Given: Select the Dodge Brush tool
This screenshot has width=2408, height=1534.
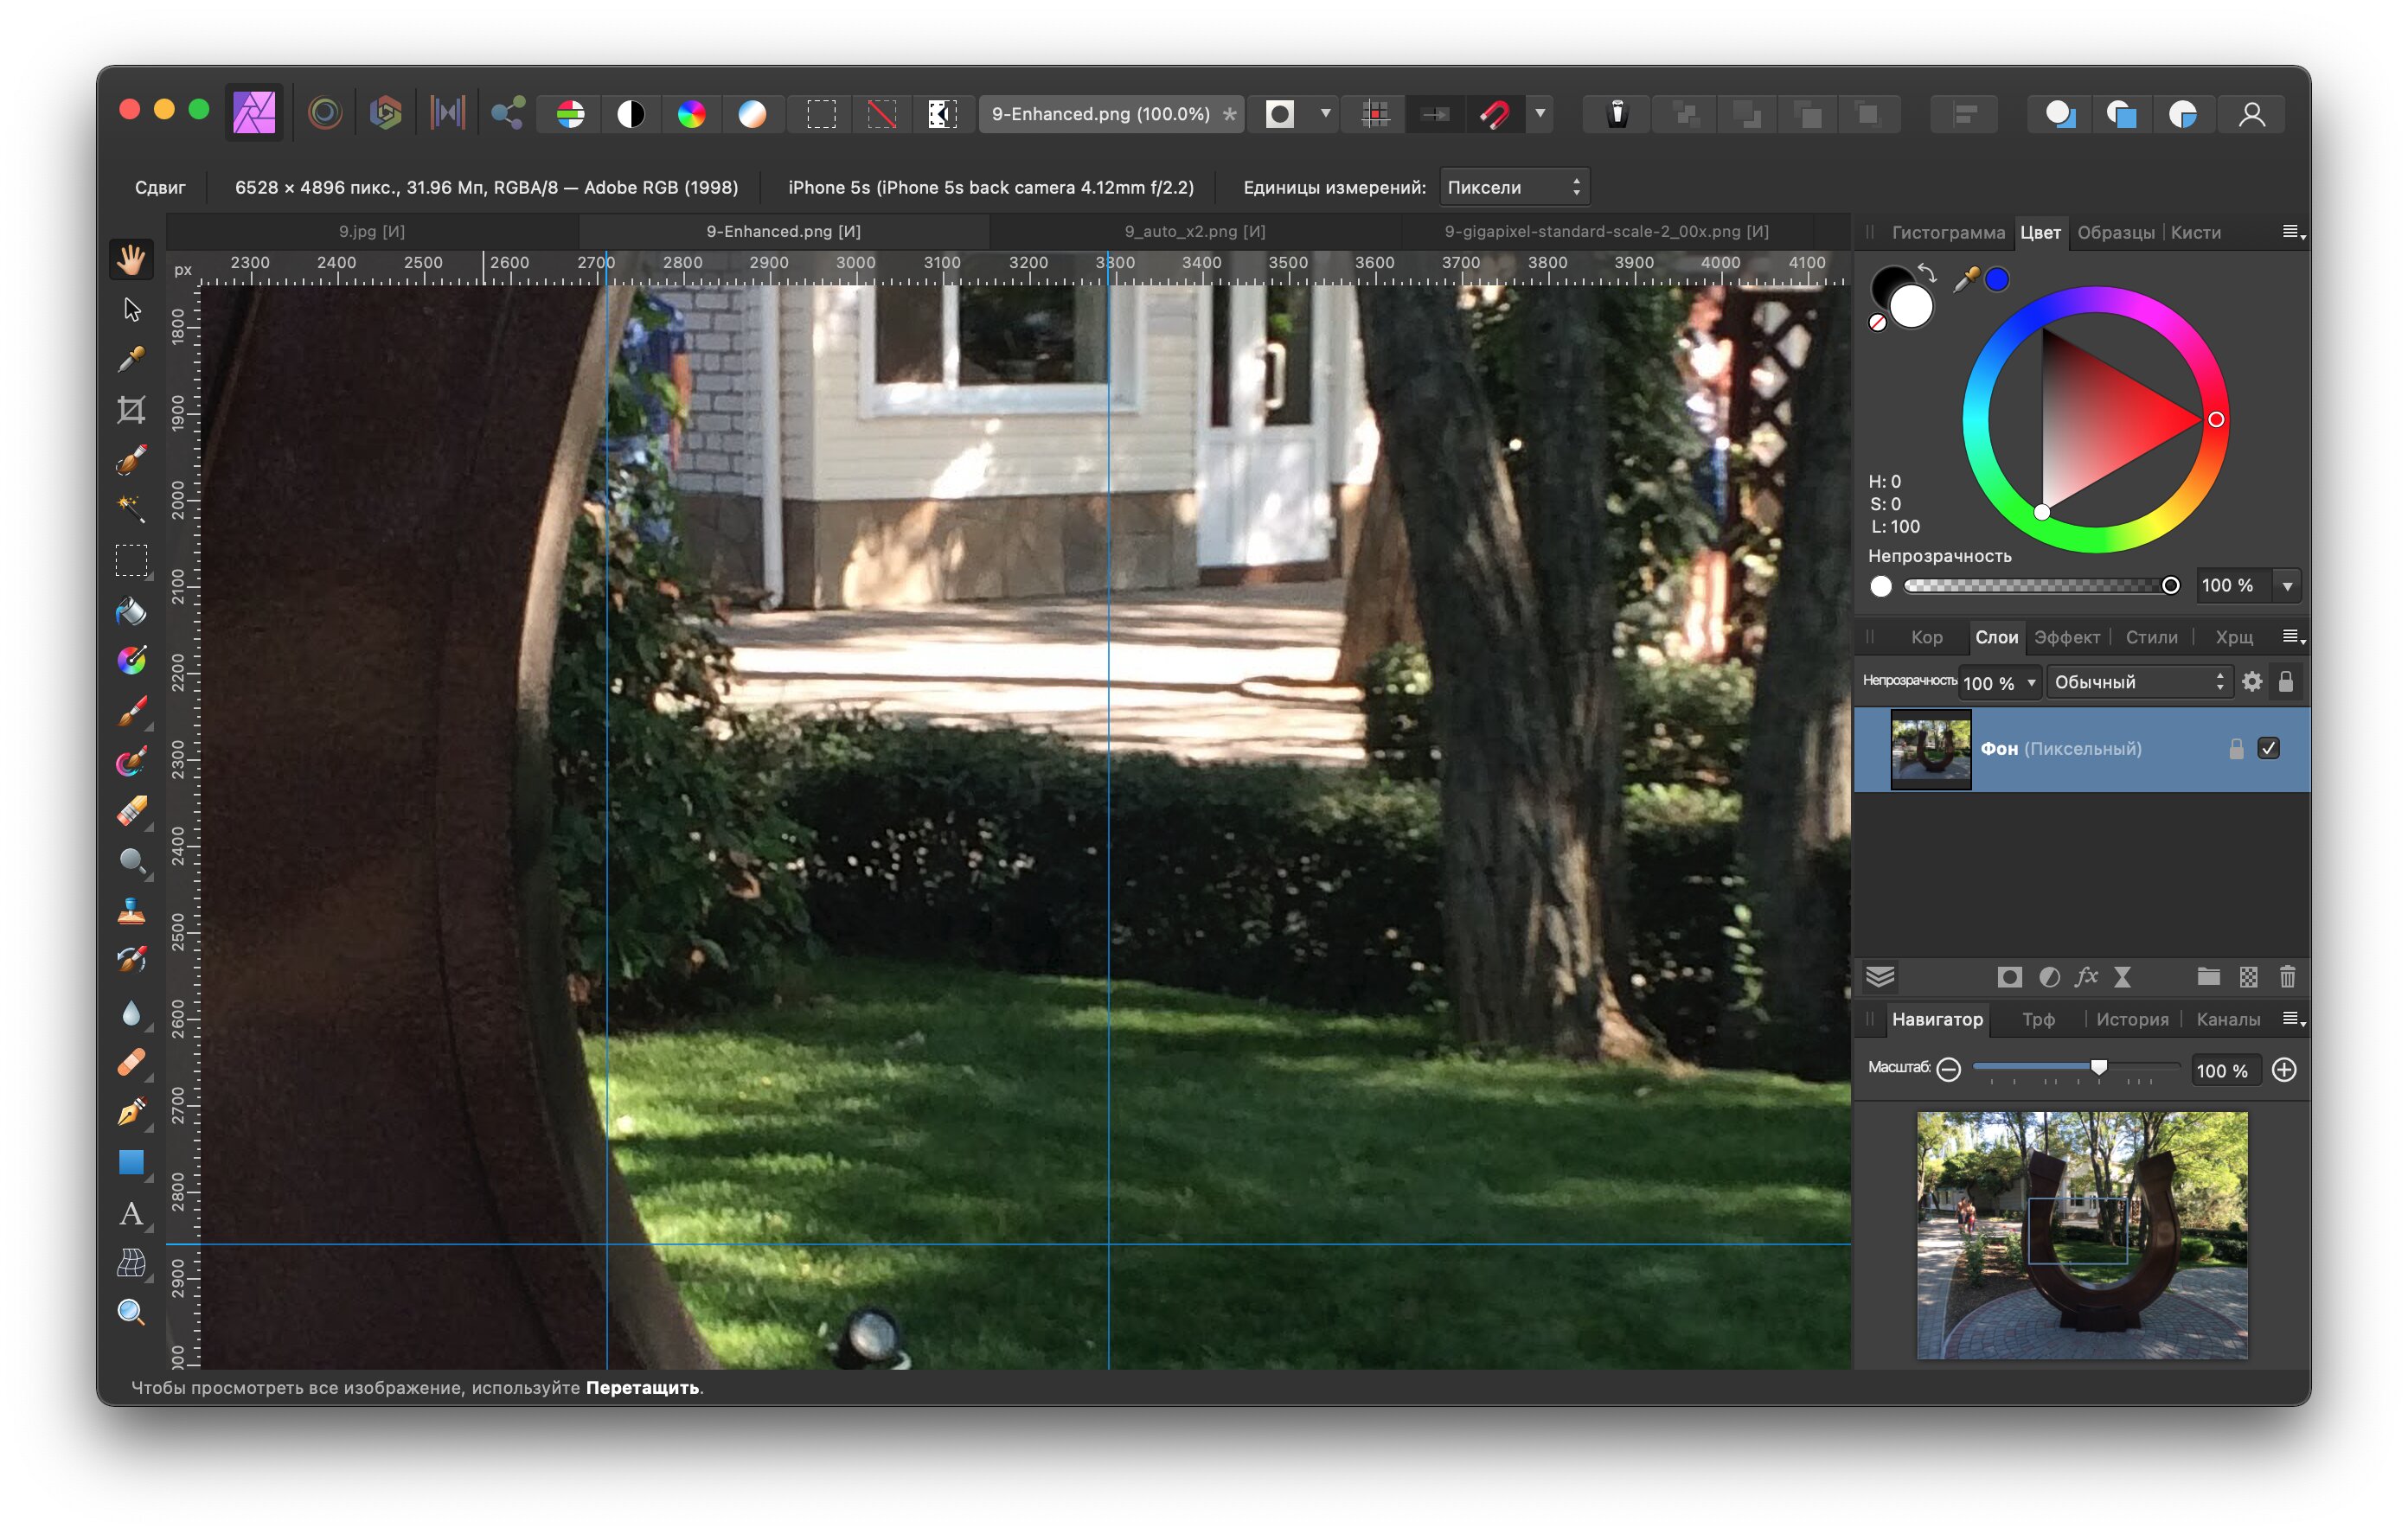Looking at the screenshot, I should (131, 861).
